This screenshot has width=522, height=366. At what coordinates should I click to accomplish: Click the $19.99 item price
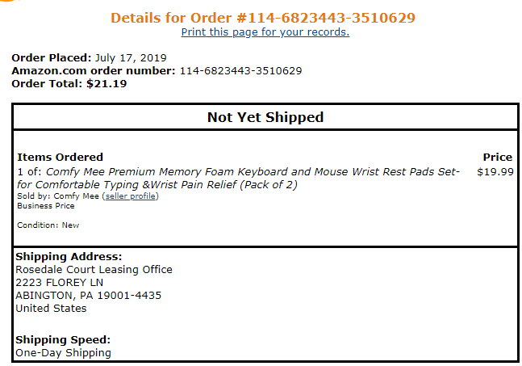coord(495,171)
